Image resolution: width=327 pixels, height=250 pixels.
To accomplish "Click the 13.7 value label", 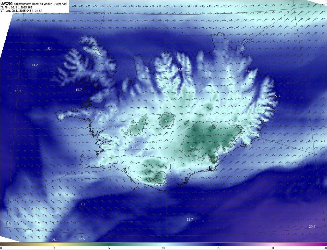I will click(x=190, y=220).
